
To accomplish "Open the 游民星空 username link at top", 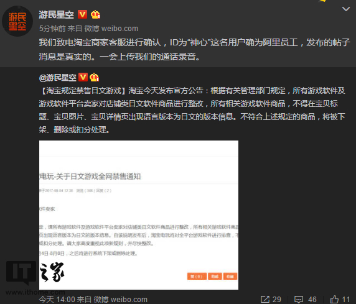I will (x=56, y=14).
